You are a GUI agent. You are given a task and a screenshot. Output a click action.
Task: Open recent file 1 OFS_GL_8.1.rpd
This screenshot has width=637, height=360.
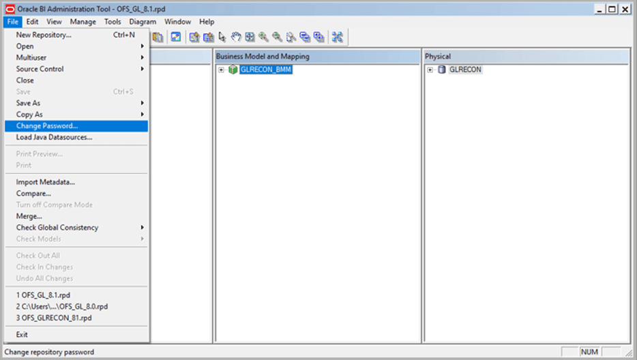[x=76, y=295]
